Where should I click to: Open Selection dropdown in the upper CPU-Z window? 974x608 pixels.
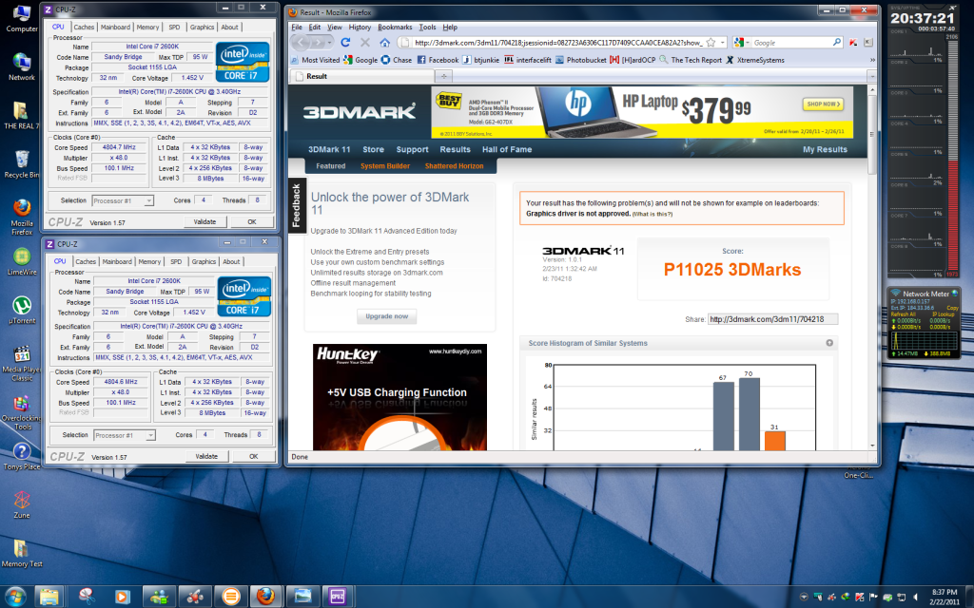point(123,200)
